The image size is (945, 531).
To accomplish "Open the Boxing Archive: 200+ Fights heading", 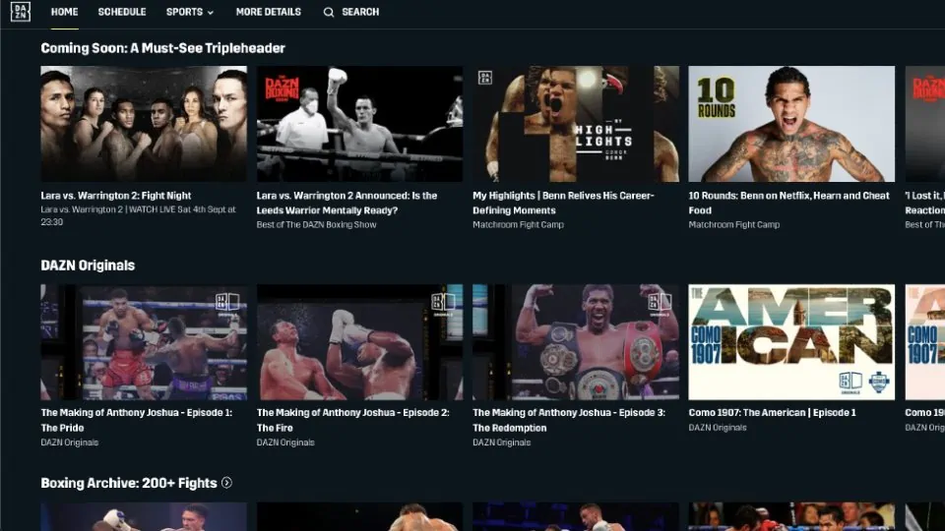I will click(129, 483).
